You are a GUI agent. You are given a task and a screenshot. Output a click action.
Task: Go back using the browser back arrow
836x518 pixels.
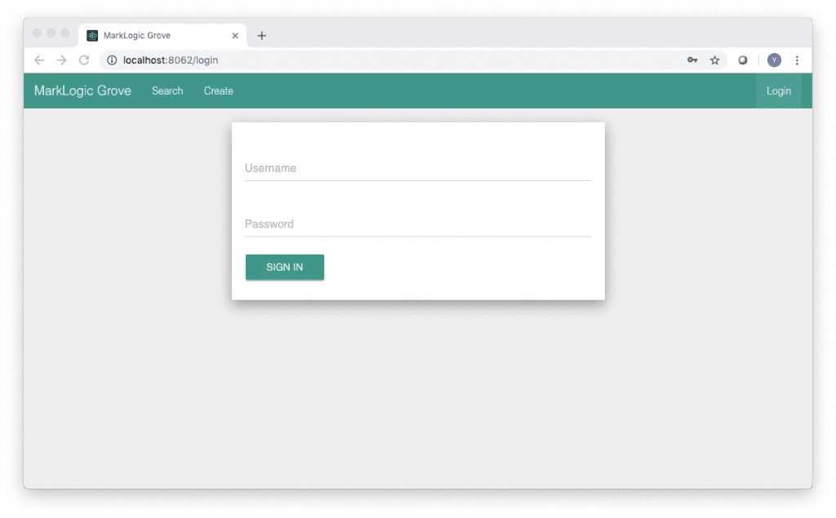click(x=39, y=60)
